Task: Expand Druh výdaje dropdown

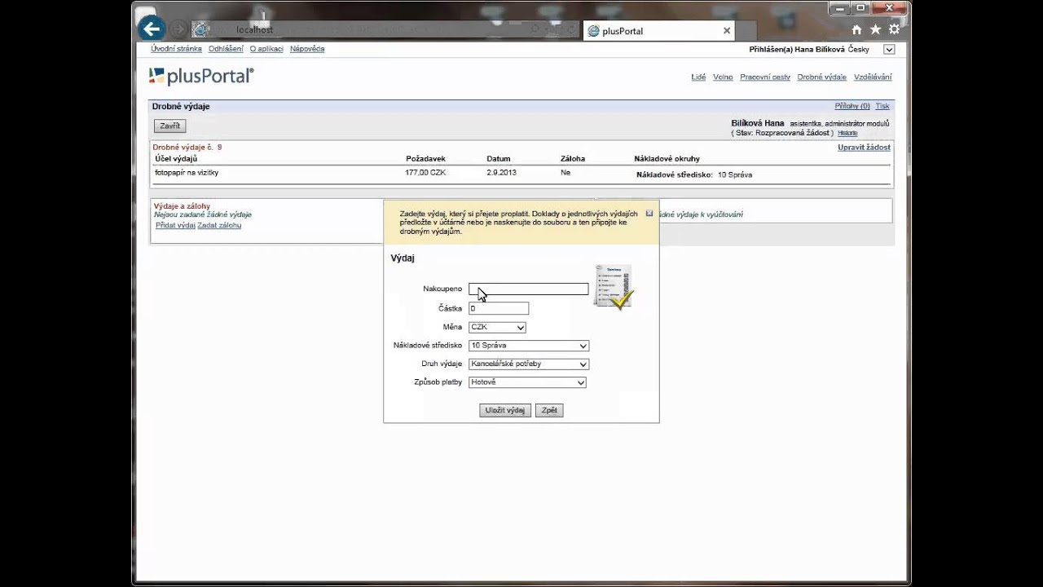Action: click(x=529, y=364)
